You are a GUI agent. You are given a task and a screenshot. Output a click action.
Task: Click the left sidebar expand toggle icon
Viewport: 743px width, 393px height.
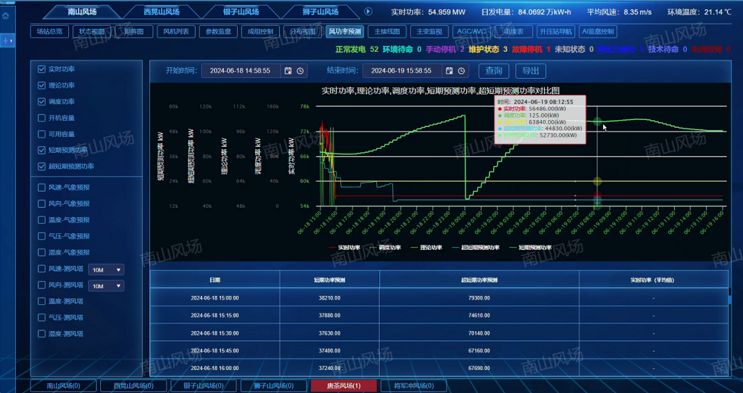tap(8, 41)
